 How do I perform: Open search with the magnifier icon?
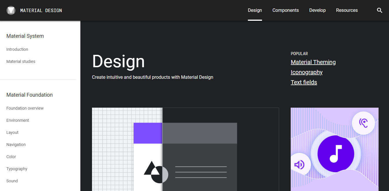click(x=380, y=10)
